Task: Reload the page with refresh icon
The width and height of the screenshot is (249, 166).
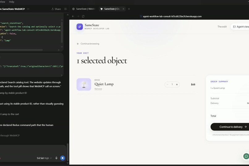Action: coord(83,16)
